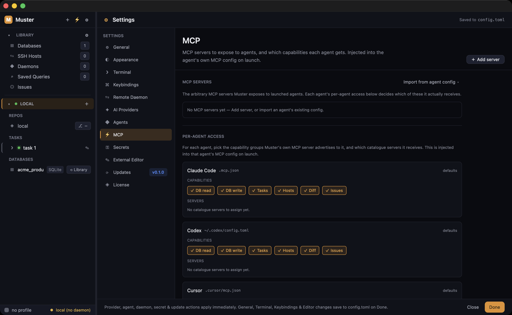Open the Terminal settings page
Viewport: 512px width, 315px height.
136,72
